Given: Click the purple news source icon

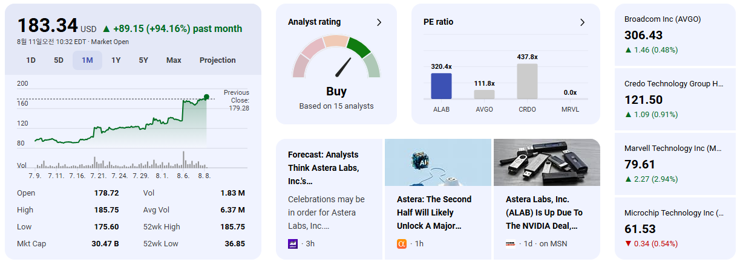Looking at the screenshot, I should (x=293, y=243).
